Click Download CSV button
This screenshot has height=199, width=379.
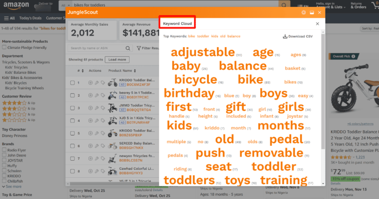click(298, 36)
